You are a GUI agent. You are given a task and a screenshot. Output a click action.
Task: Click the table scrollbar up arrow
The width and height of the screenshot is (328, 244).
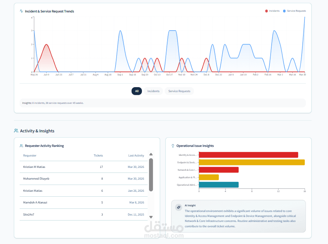[151, 154]
